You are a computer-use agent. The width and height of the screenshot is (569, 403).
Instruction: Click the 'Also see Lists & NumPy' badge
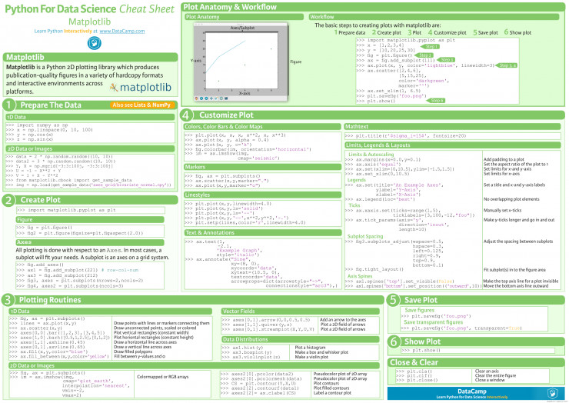coord(141,105)
